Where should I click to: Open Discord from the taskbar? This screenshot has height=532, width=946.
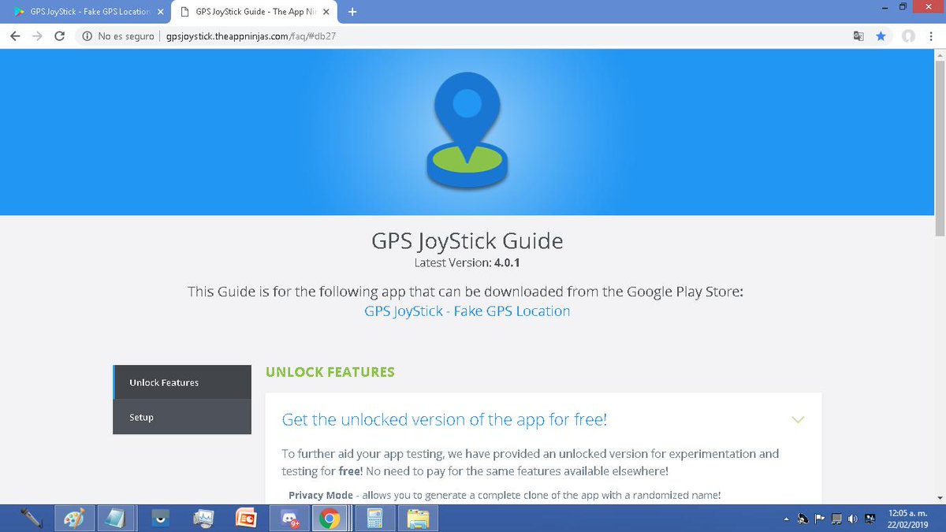[288, 519]
